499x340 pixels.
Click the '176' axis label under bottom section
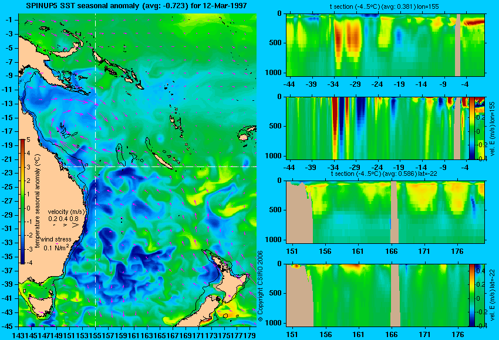pos(458,335)
